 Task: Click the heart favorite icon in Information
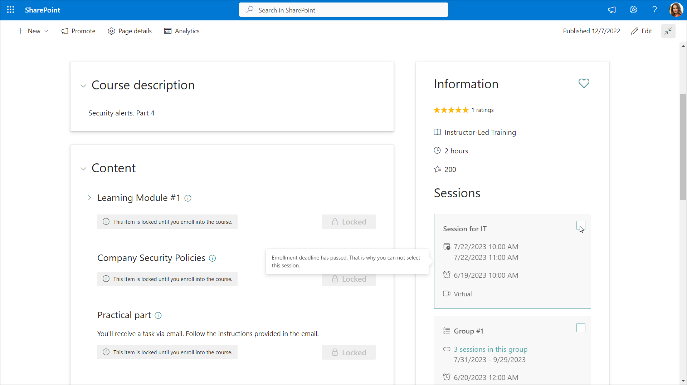pos(584,83)
